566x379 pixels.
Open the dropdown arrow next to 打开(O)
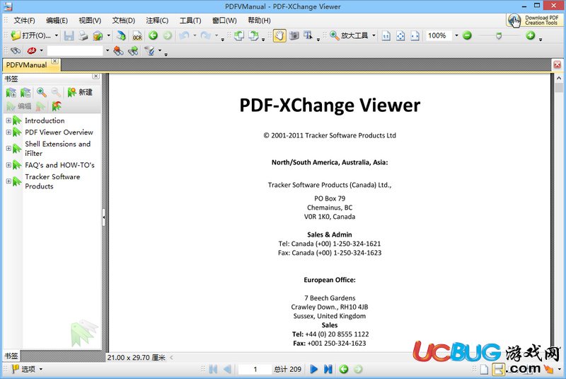(x=57, y=35)
